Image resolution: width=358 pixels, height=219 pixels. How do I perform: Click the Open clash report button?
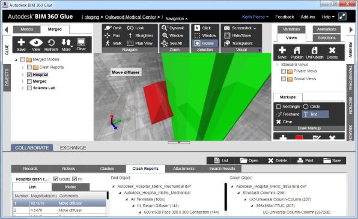(x=249, y=160)
